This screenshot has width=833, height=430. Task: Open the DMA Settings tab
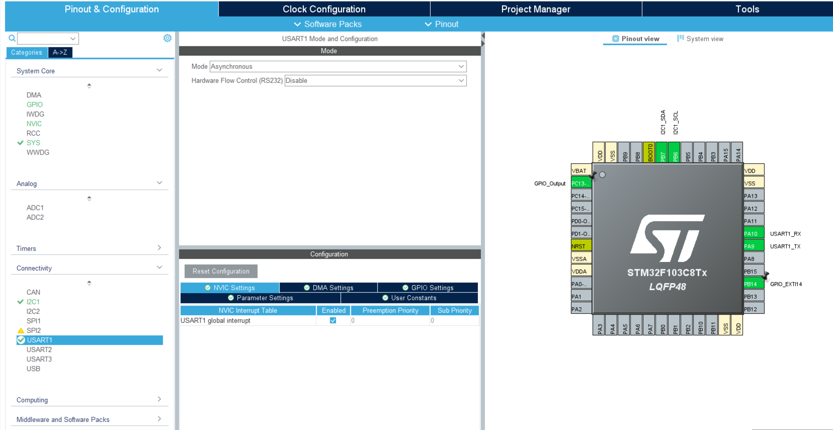[x=329, y=288]
